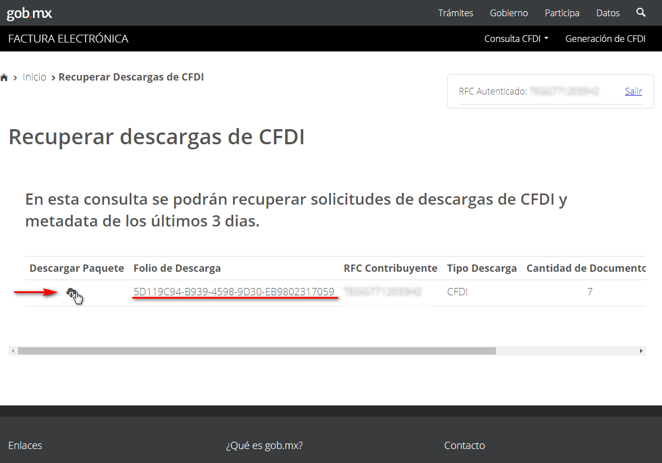662x463 pixels.
Task: Select the folio 5D119C94 download entry
Action: click(x=234, y=292)
